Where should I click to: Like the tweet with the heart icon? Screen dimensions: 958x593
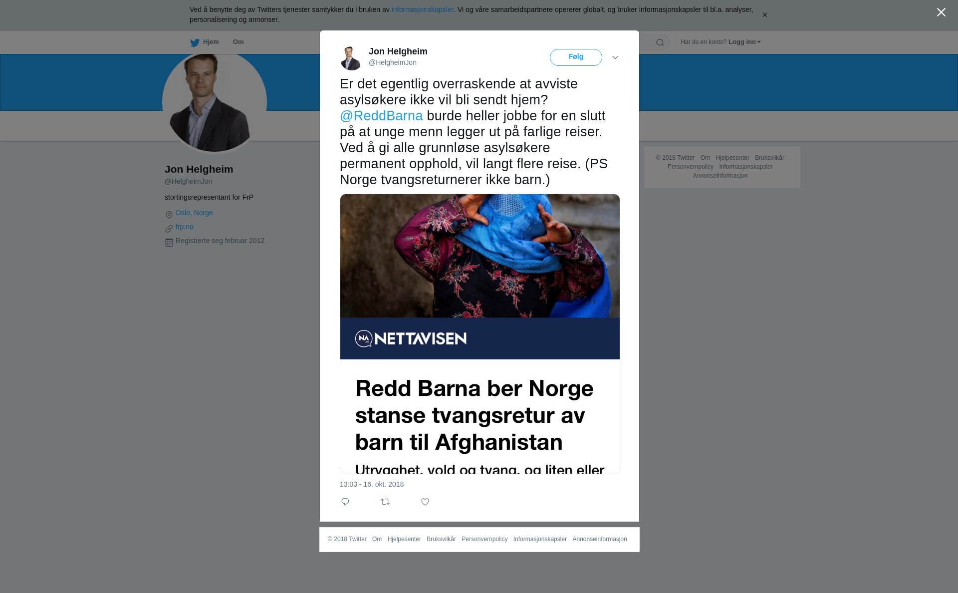tap(425, 502)
